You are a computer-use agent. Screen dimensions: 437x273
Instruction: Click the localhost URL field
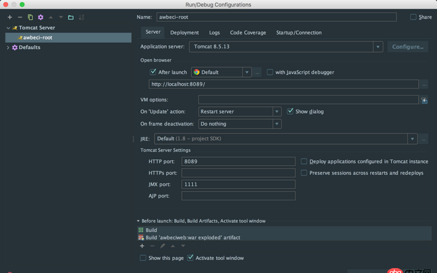[x=284, y=84]
